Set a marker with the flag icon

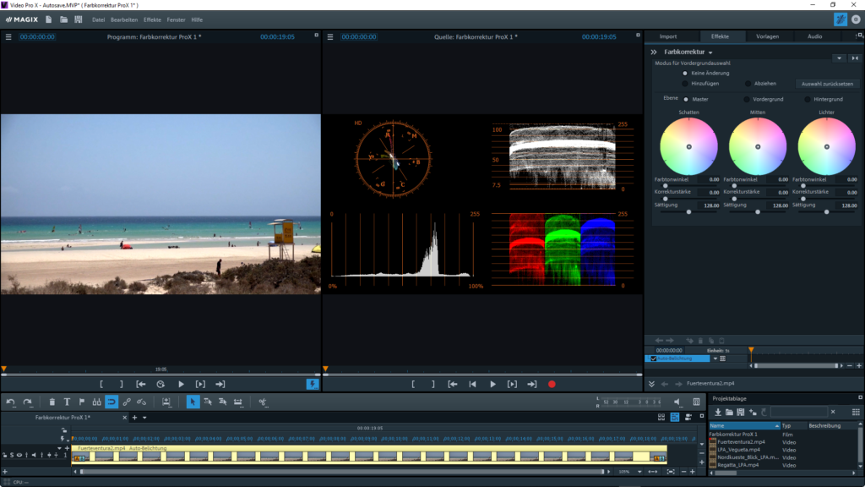pos(82,402)
